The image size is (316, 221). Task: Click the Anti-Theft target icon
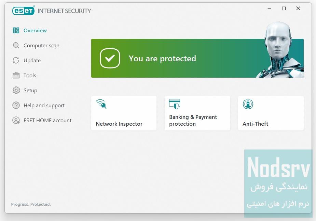click(x=248, y=104)
